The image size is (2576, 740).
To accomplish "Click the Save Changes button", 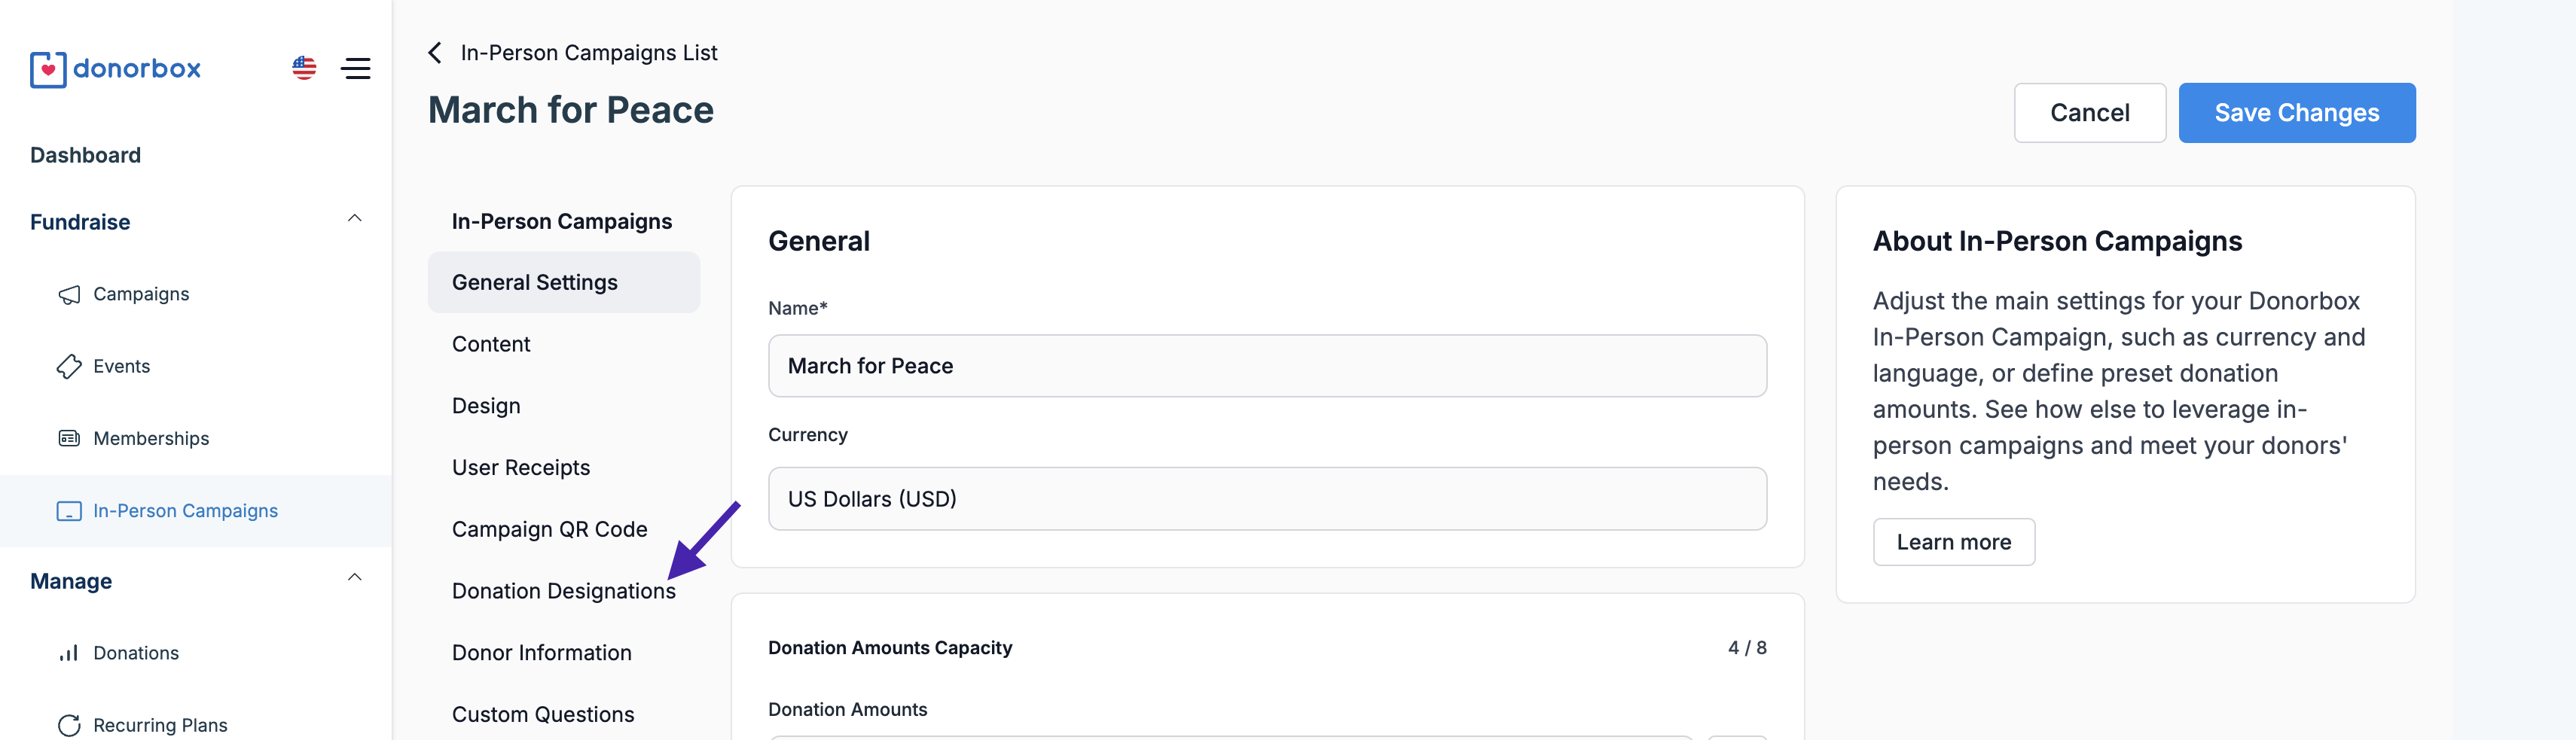I will click(2296, 113).
